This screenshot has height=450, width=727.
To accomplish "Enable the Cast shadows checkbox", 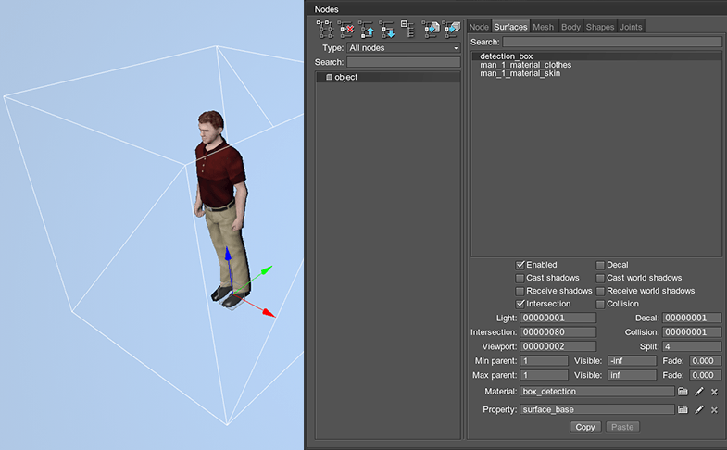I will click(x=520, y=278).
